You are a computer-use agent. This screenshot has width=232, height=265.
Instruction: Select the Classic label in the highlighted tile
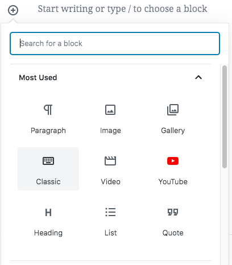(x=48, y=181)
